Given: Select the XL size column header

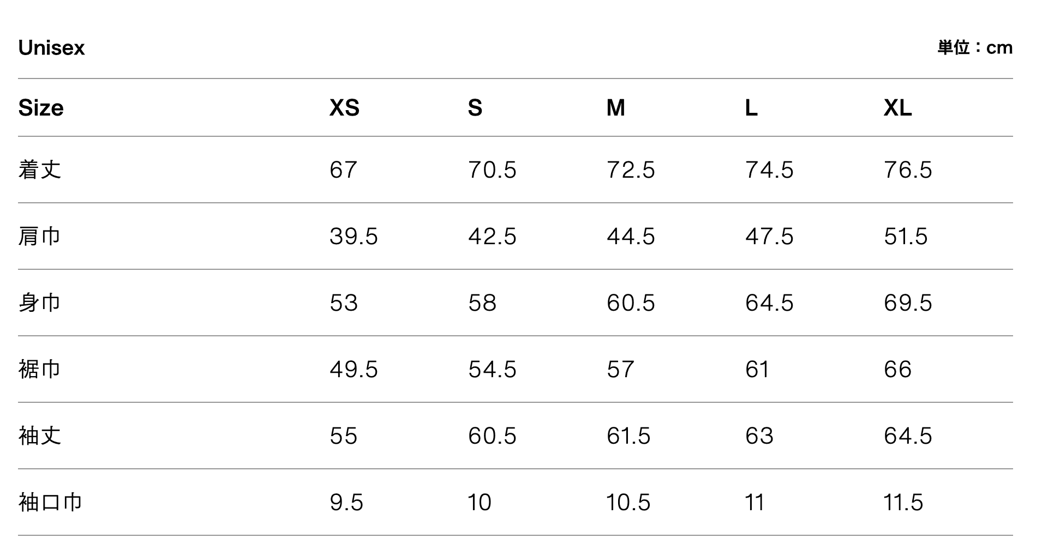Looking at the screenshot, I should click(x=897, y=108).
